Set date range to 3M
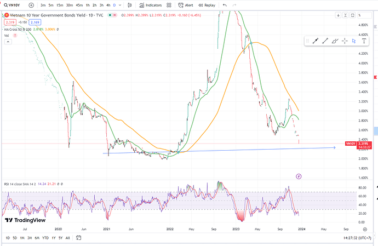Viewport: 378px width, 246px height. (x=30, y=238)
